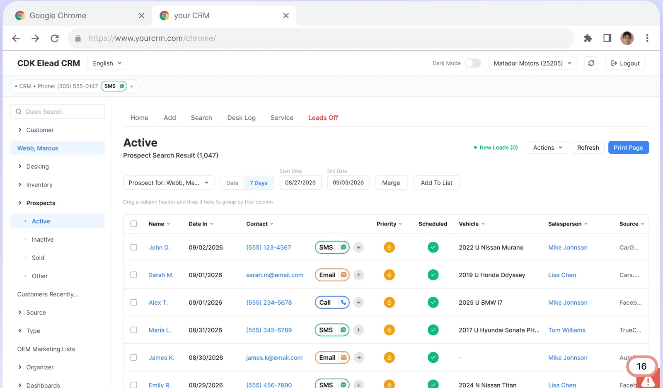The image size is (663, 388).
Task: Click hot priority flame for John D.
Action: [389, 247]
